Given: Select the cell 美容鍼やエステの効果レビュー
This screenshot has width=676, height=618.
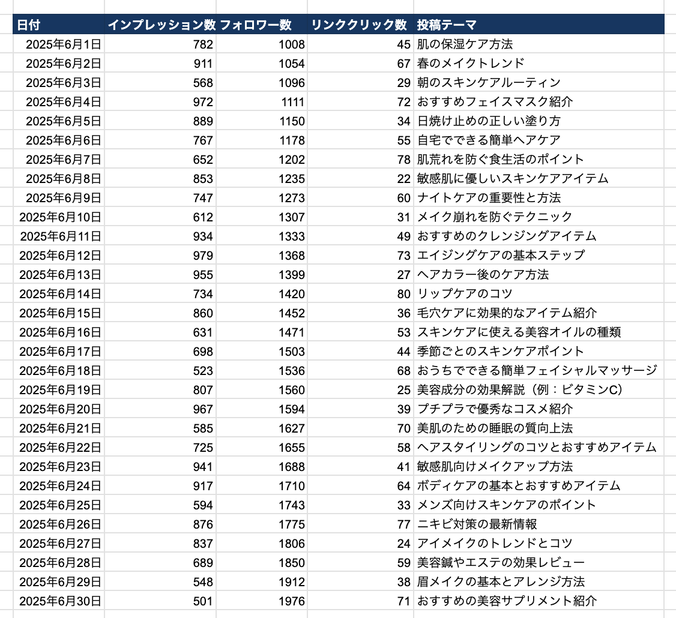Looking at the screenshot, I should [539, 562].
